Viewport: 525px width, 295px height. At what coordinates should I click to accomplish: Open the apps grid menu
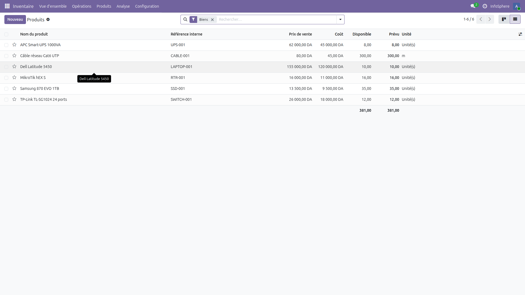[7, 6]
